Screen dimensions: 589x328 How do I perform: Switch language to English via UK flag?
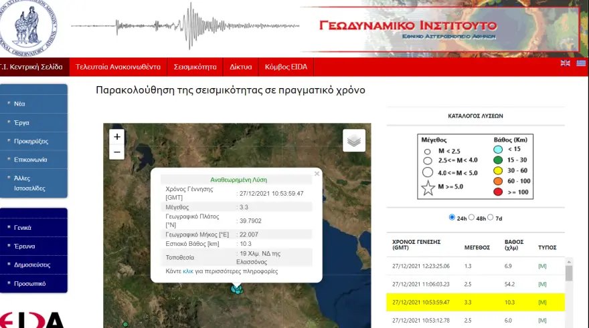click(x=566, y=63)
